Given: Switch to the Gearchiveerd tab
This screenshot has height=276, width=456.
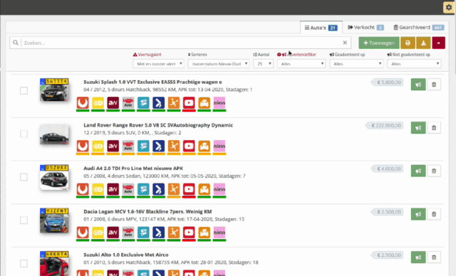Looking at the screenshot, I should tap(419, 27).
